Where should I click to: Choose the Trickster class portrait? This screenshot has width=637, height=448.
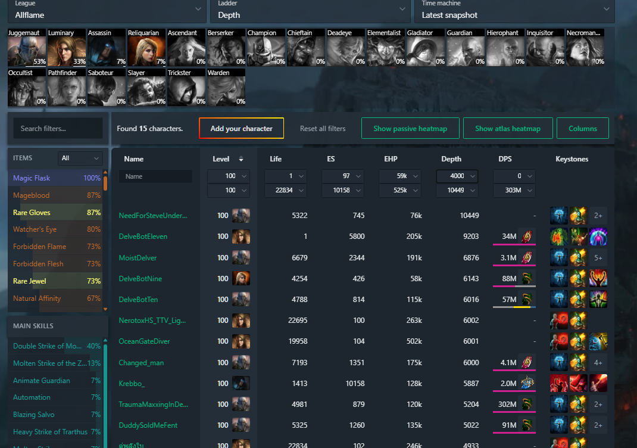186,87
